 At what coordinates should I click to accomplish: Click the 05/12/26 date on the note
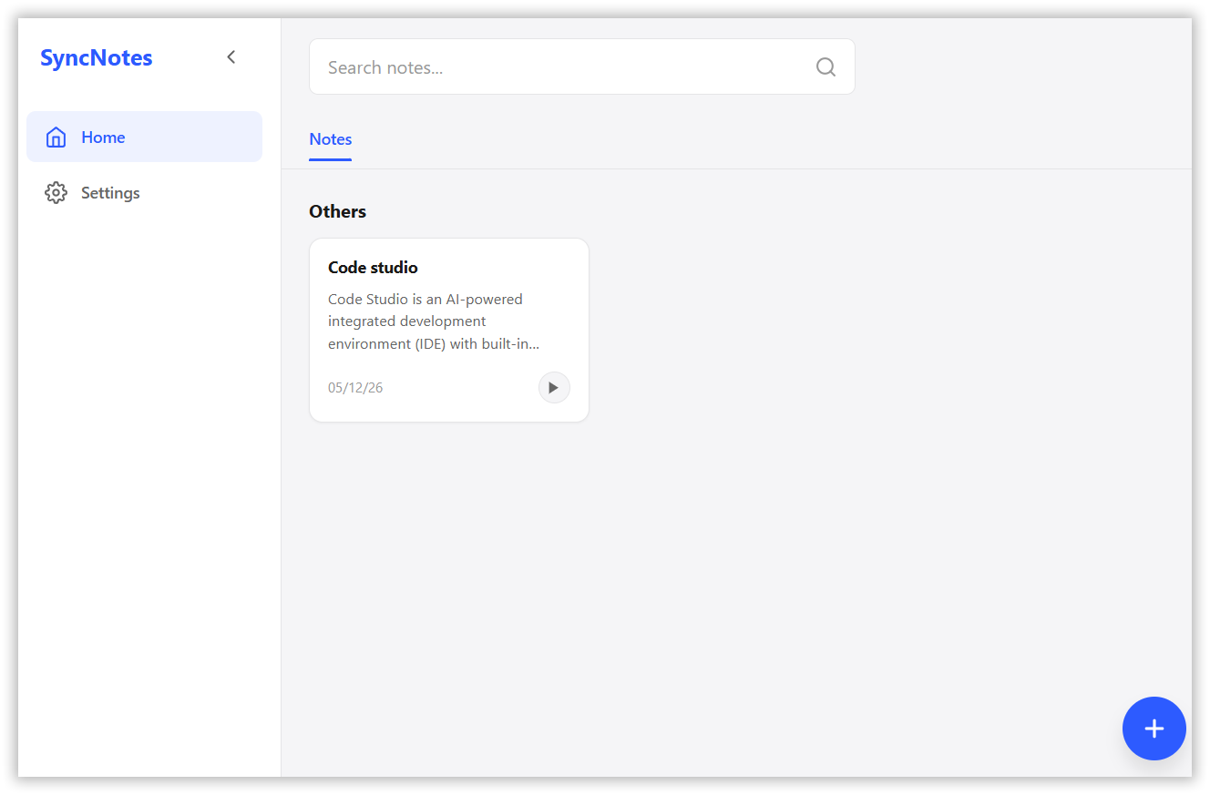pos(355,388)
